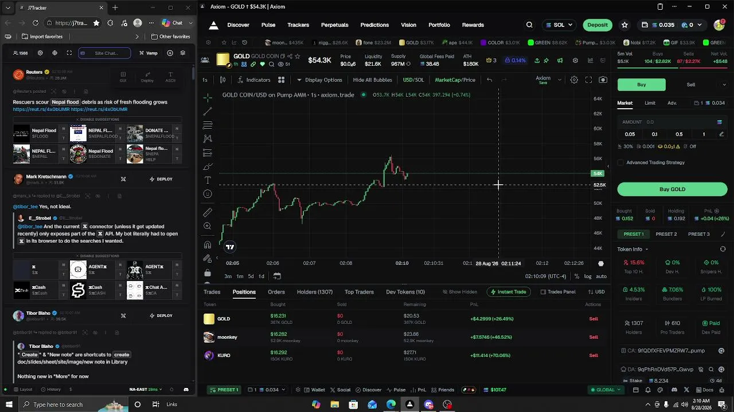Toggle auto scale on chart
734x412 pixels.
601,276
